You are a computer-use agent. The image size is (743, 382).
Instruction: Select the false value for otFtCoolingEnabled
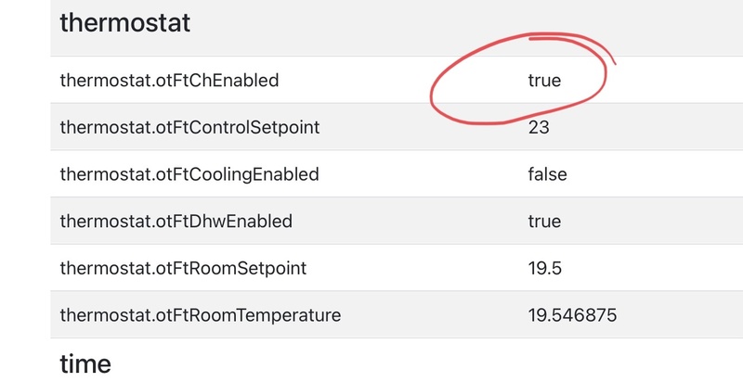tap(547, 174)
